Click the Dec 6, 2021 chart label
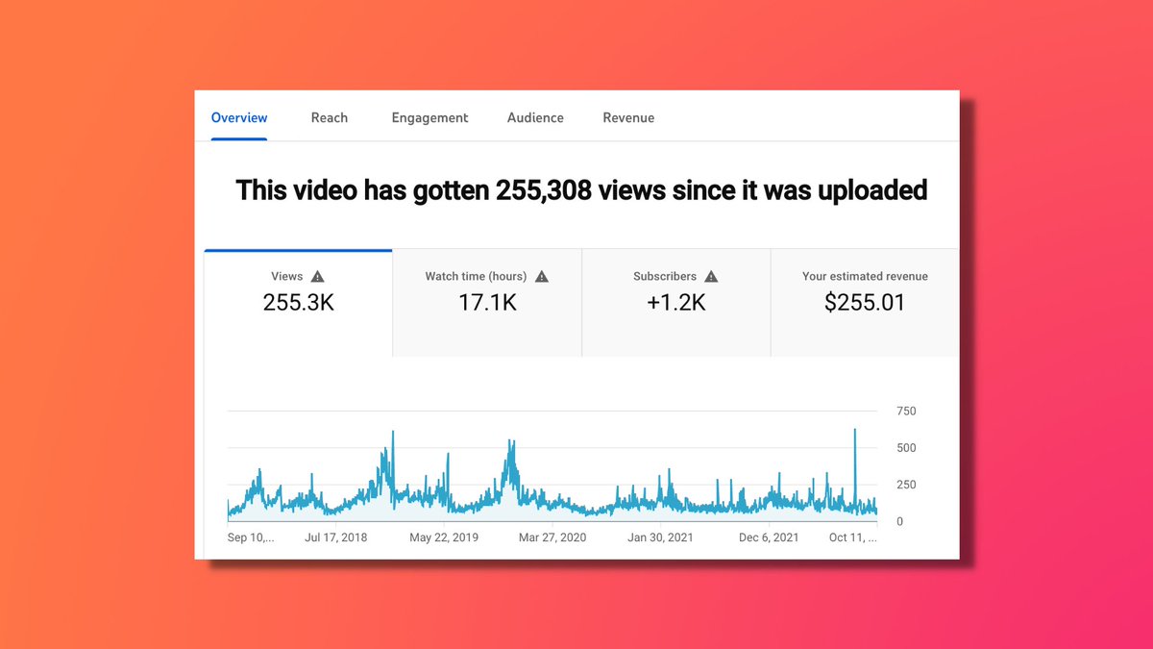 [x=768, y=537]
